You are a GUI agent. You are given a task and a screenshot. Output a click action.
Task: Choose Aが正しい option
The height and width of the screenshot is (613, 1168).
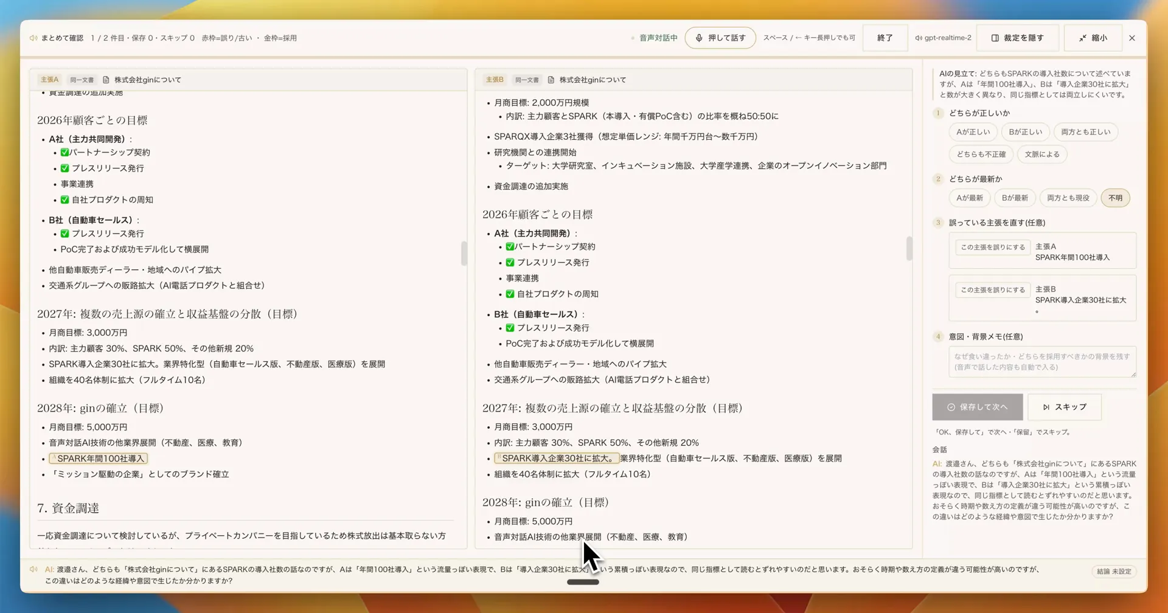click(973, 132)
